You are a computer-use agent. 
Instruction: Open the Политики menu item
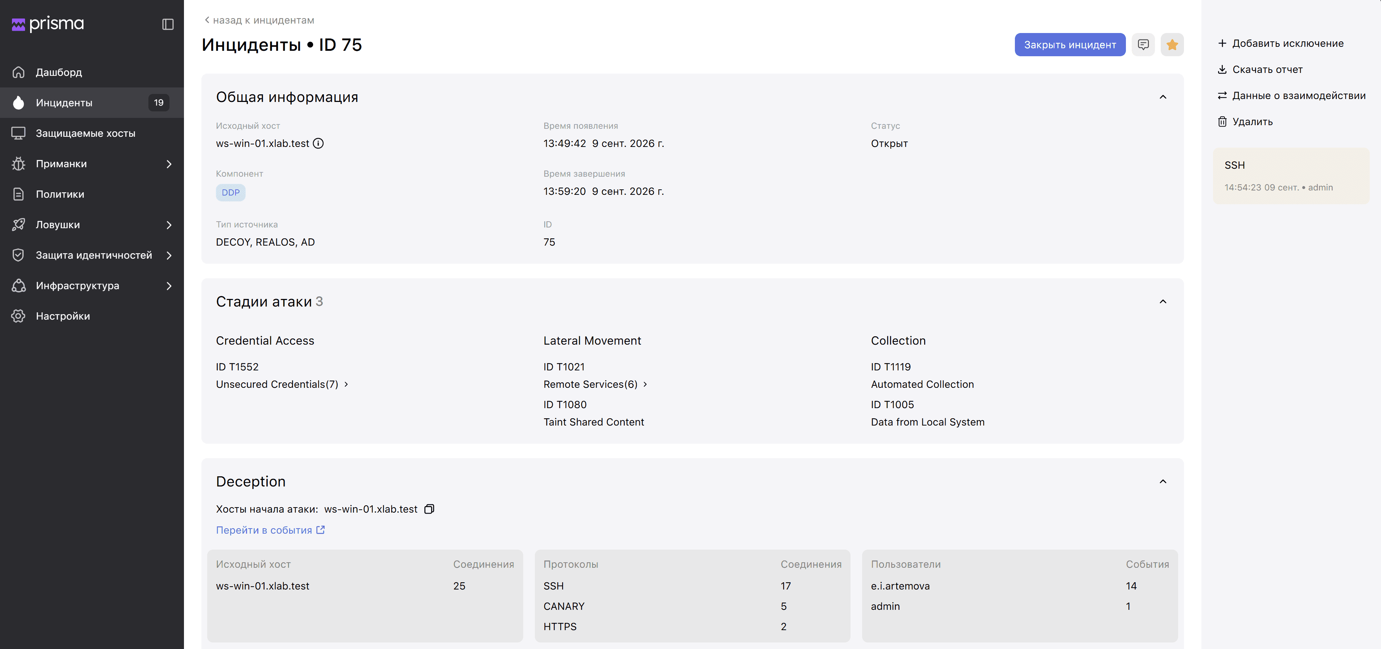click(92, 194)
